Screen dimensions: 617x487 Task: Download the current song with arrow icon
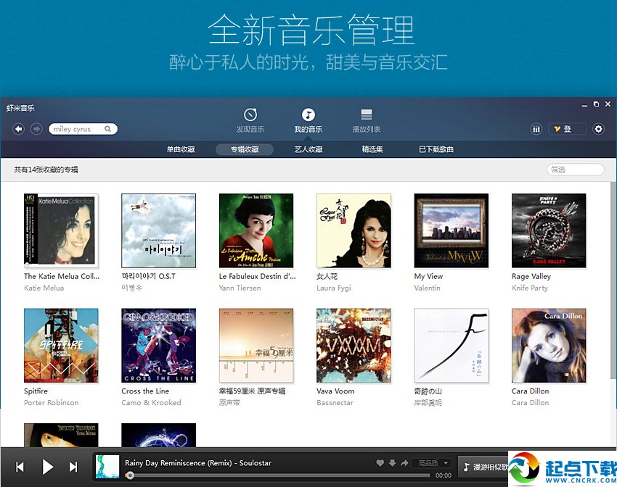click(392, 463)
